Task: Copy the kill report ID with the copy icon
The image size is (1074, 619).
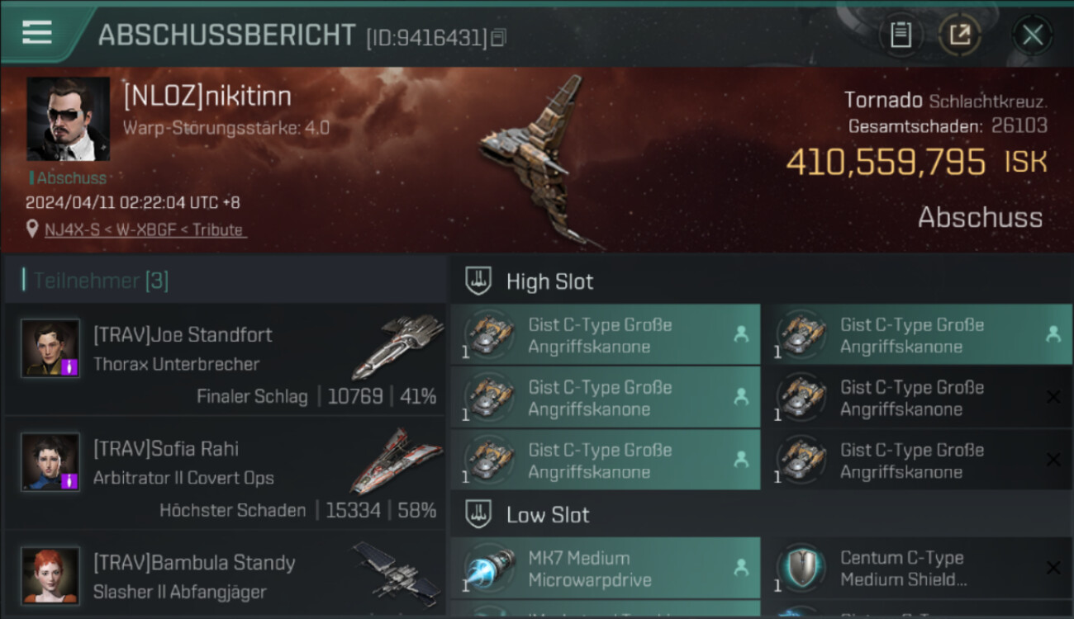Action: click(x=497, y=38)
